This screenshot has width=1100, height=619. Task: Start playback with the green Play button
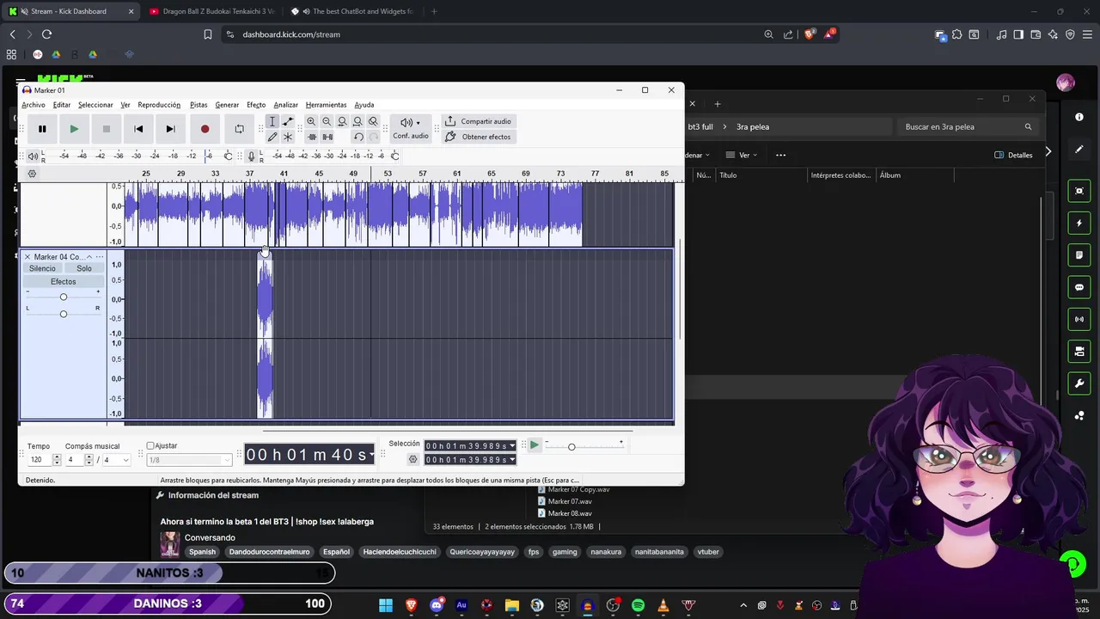tap(74, 129)
